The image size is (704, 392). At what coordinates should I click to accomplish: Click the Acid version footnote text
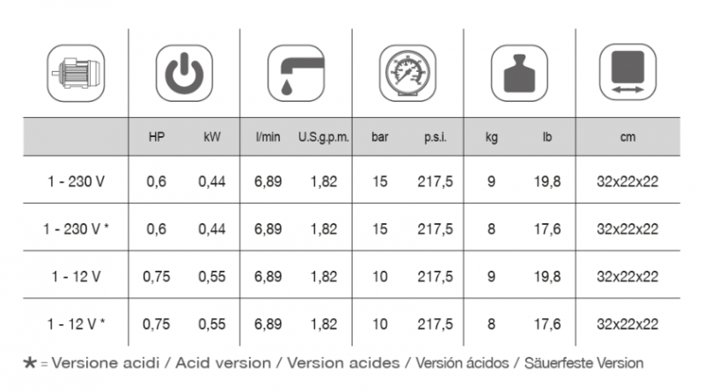224,362
